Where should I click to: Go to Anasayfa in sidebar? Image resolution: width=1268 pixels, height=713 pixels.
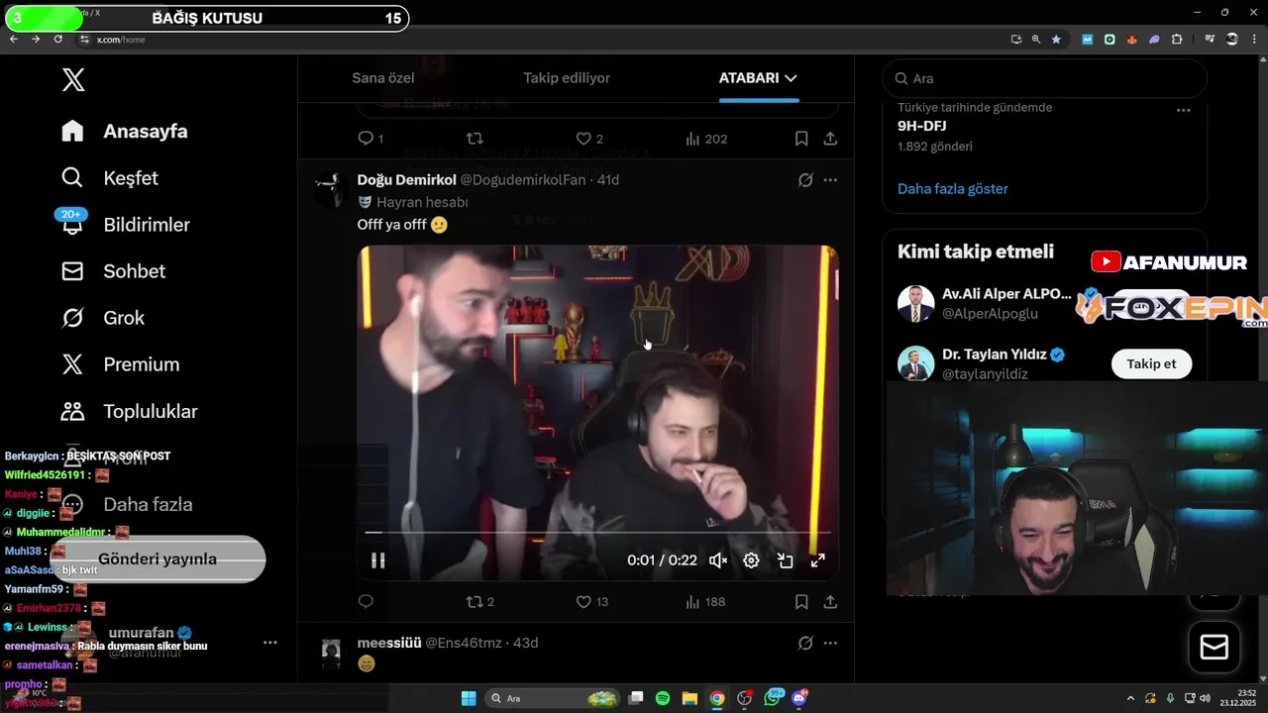[125, 132]
